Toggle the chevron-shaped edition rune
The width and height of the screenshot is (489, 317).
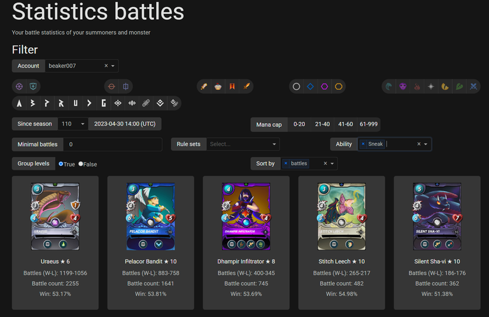point(90,103)
